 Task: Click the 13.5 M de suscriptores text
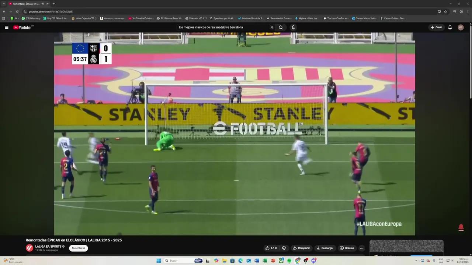pyautogui.click(x=46, y=250)
